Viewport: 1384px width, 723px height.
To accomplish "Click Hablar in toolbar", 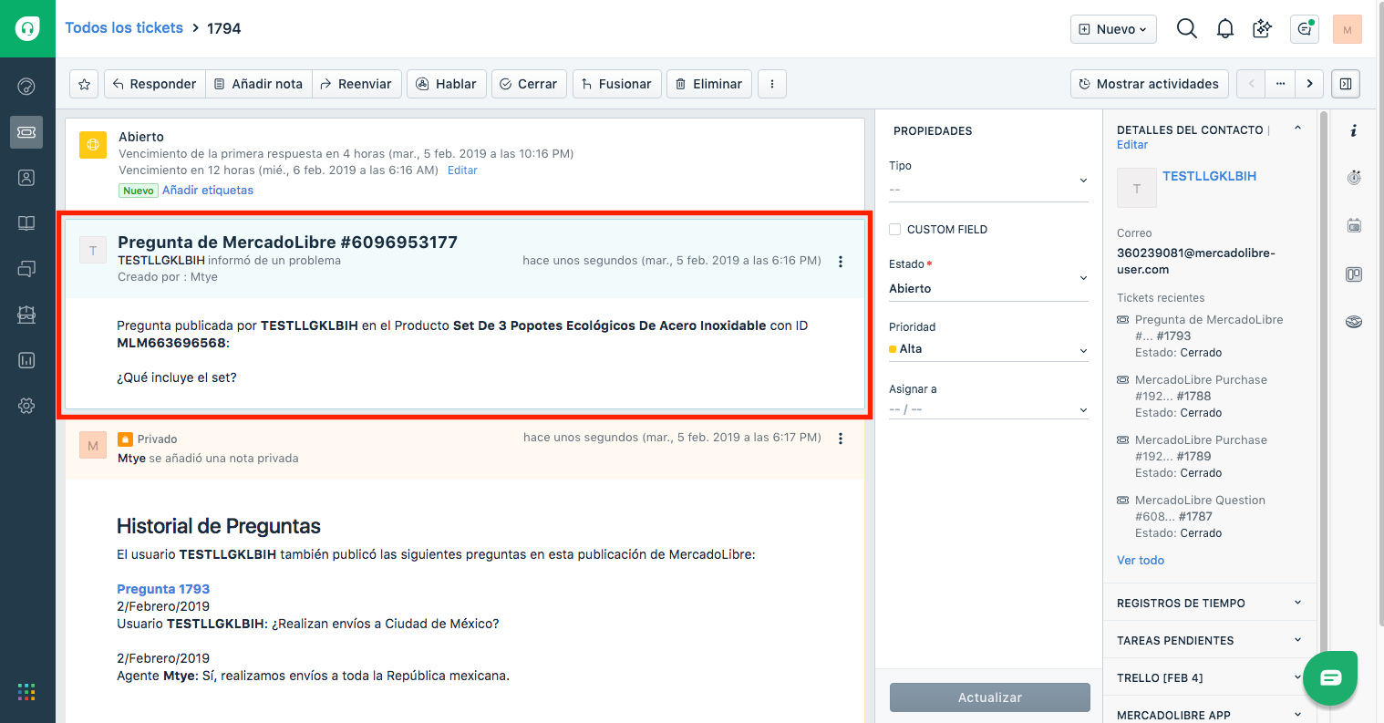I will point(447,84).
